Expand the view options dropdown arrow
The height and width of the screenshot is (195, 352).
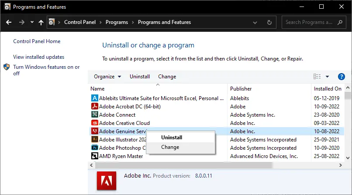pos(328,77)
